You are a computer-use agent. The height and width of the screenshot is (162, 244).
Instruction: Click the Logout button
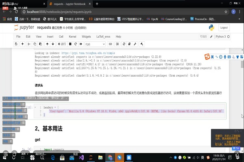pyautogui.click(x=224, y=28)
